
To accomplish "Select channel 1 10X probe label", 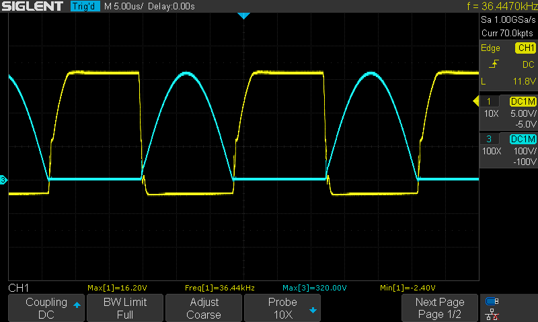I will tap(491, 113).
